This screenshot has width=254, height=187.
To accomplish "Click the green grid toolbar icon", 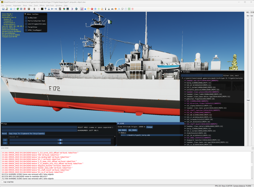I will pyautogui.click(x=129, y=9).
